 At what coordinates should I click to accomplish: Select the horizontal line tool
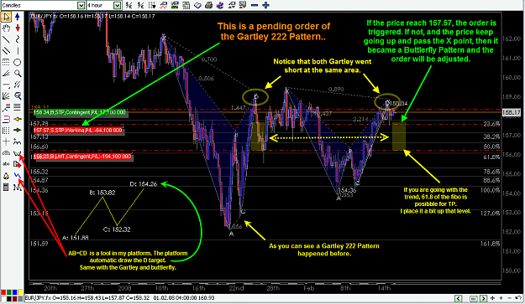pyautogui.click(x=6, y=85)
